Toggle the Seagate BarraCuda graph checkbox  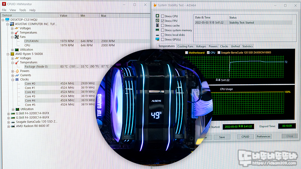tap(219, 52)
